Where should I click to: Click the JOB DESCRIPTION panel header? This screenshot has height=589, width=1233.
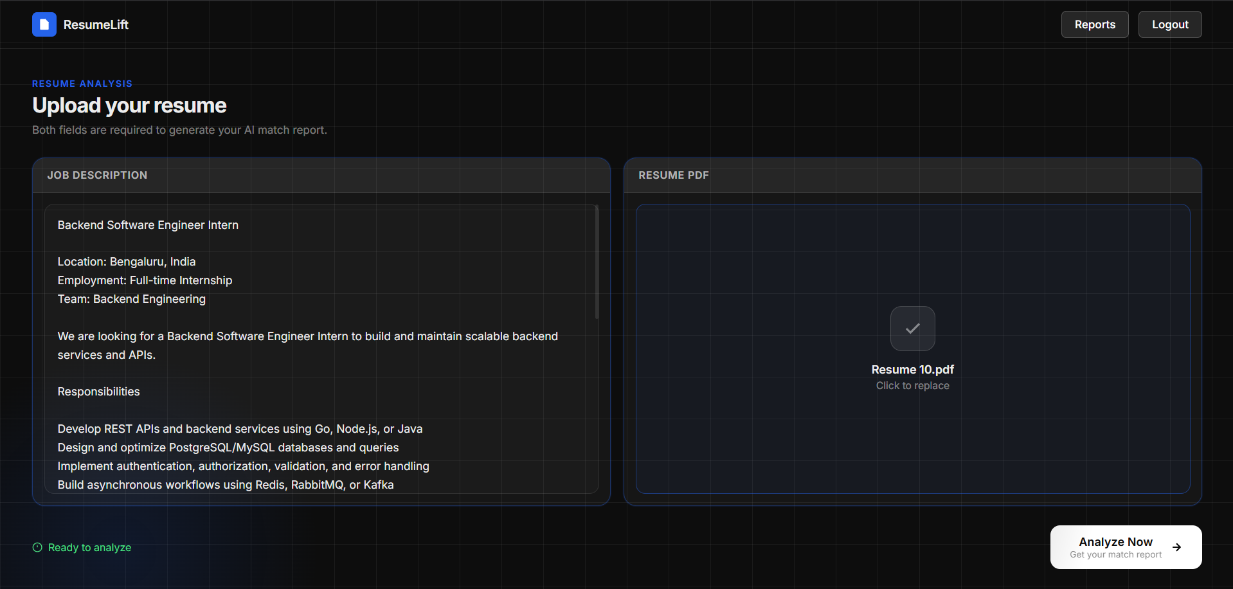(x=321, y=176)
